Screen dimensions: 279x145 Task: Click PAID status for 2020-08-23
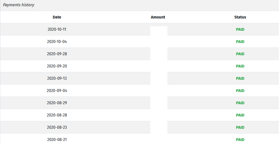coord(240,127)
